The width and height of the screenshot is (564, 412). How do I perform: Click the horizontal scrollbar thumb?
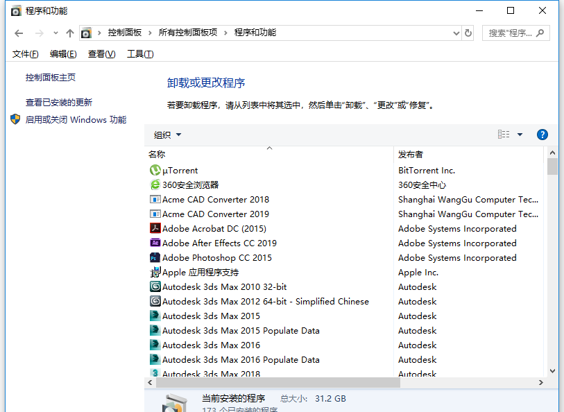[x=278, y=382]
